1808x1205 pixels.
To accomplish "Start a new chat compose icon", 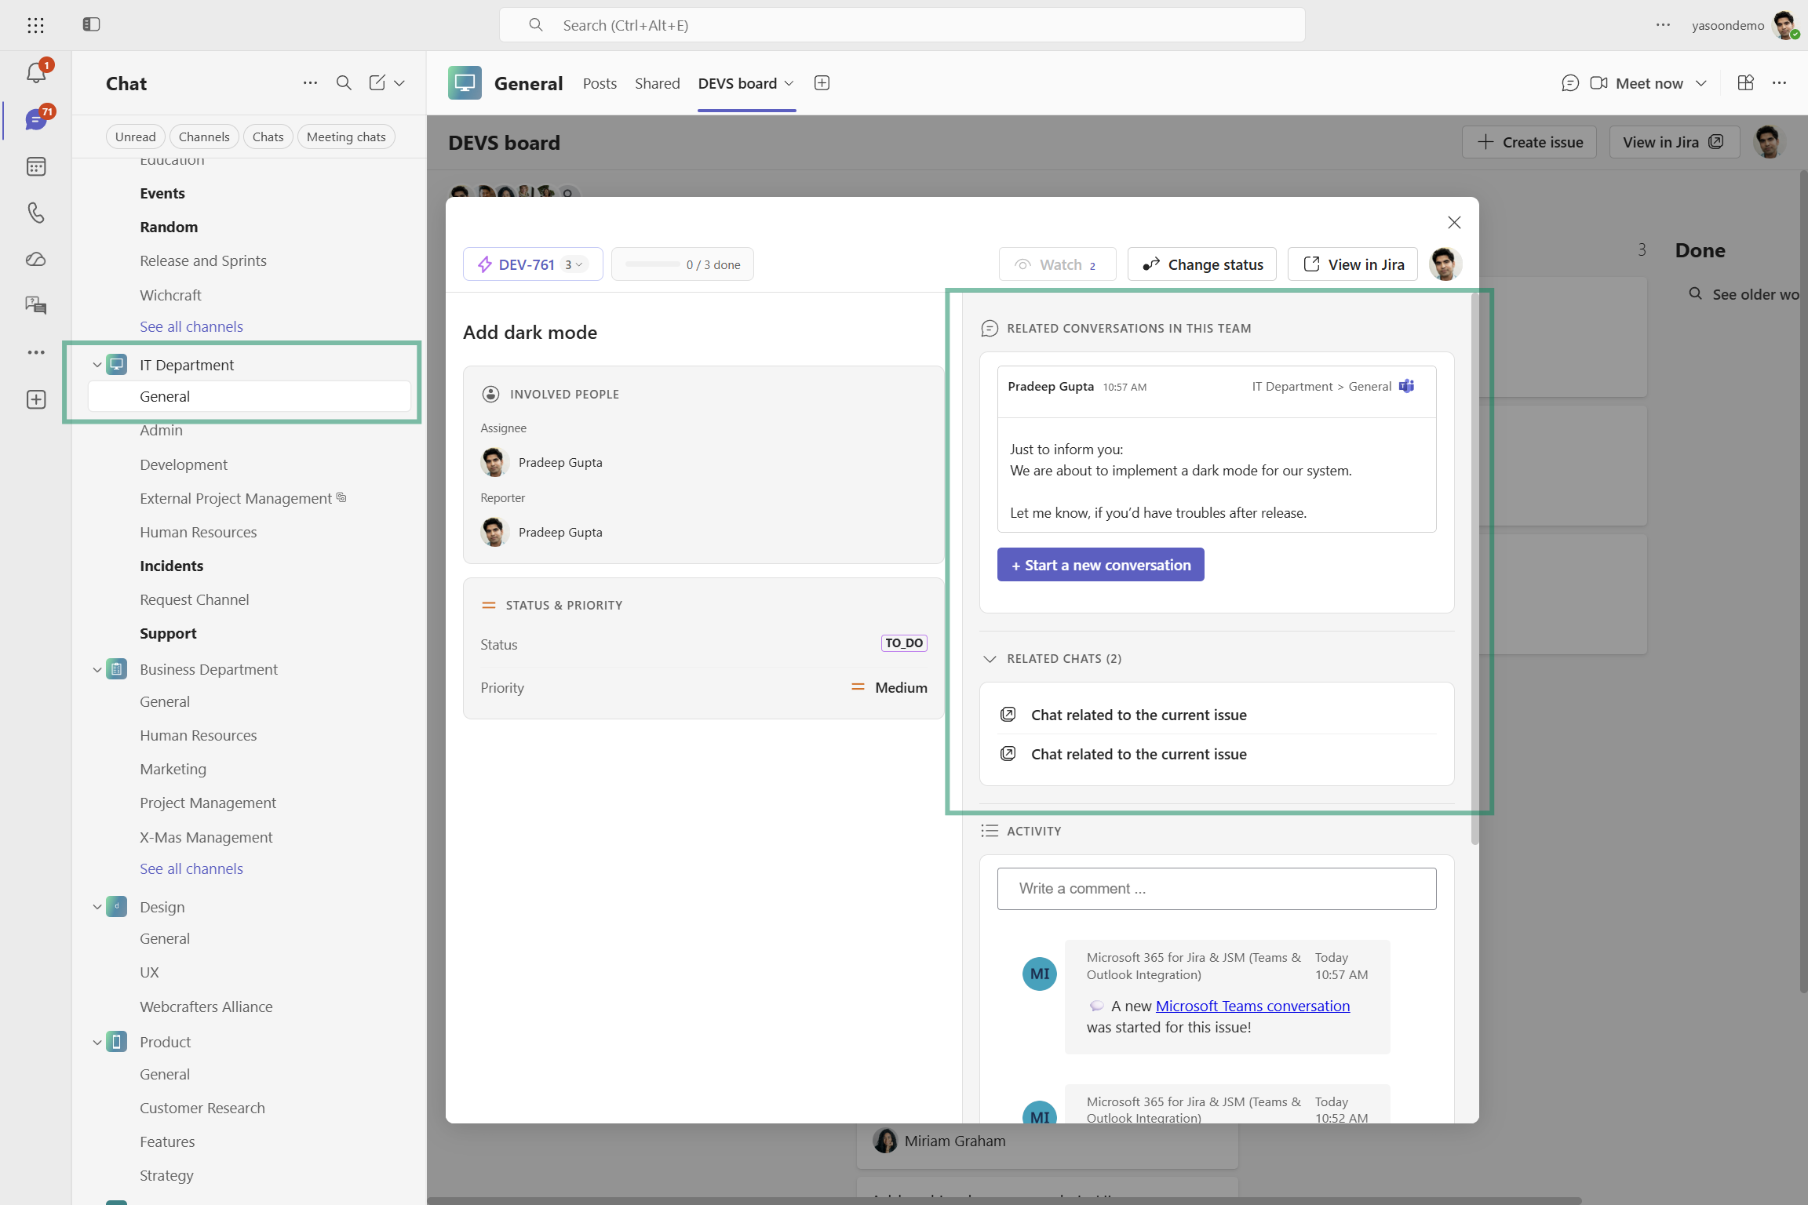I will (377, 82).
